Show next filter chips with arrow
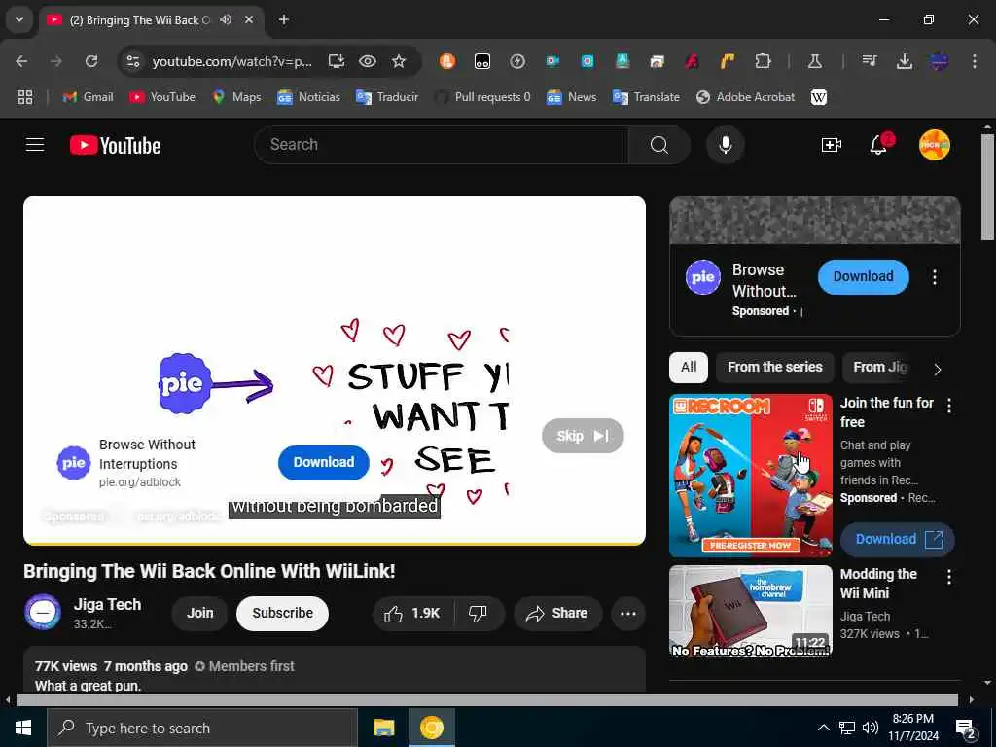 938,369
